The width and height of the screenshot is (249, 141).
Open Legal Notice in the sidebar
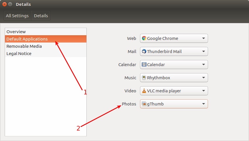[x=19, y=53]
